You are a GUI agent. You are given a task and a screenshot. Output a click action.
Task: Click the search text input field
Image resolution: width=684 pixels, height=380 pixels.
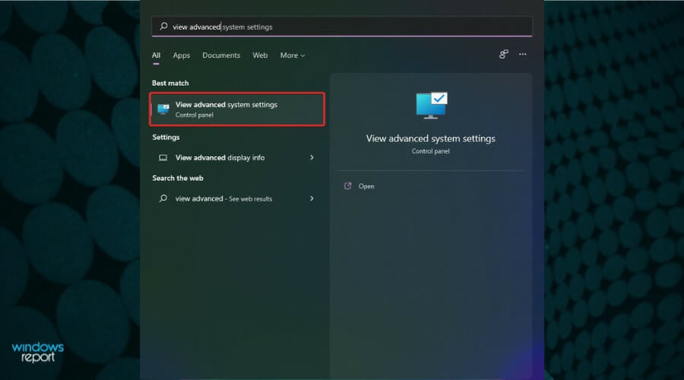point(342,27)
